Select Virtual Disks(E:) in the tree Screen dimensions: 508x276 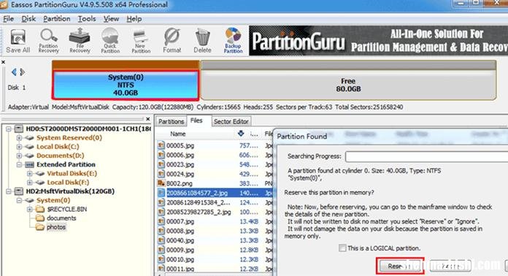pos(72,173)
